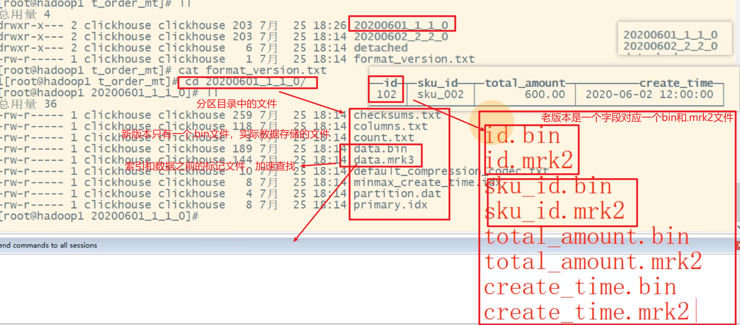Click 20200601_1_1_0 in the top-right card
The image size is (740, 325).
(x=670, y=35)
